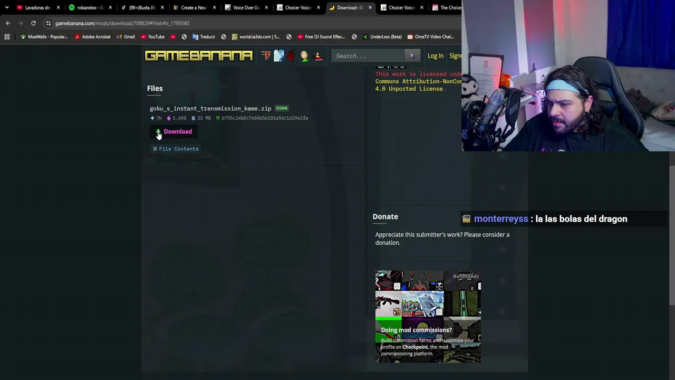This screenshot has width=675, height=380.
Task: Close the Lavadoras de tab
Action: [58, 7]
